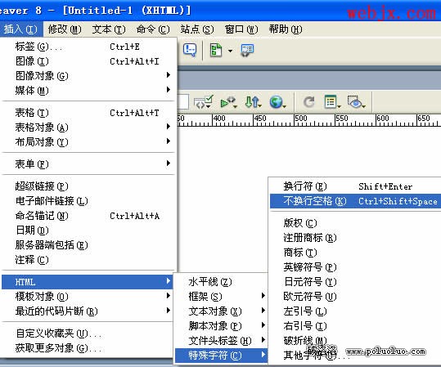Choose 日期(D) menu item
Image resolution: width=441 pixels, height=367 pixels.
[x=89, y=230]
